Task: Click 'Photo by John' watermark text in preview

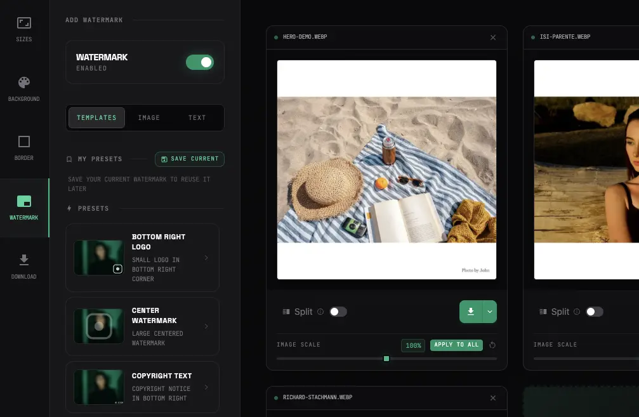Action: coord(475,270)
